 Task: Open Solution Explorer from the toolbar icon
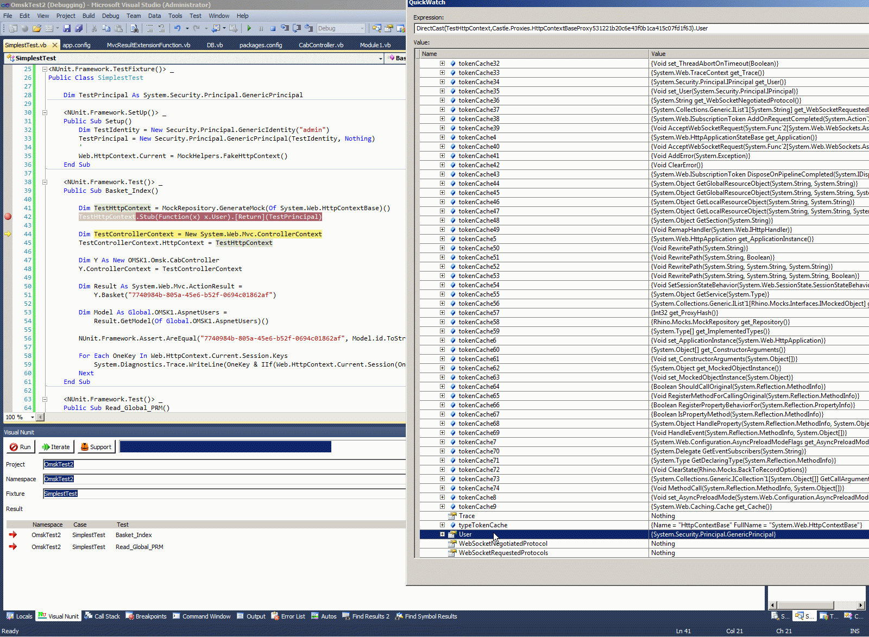(376, 28)
